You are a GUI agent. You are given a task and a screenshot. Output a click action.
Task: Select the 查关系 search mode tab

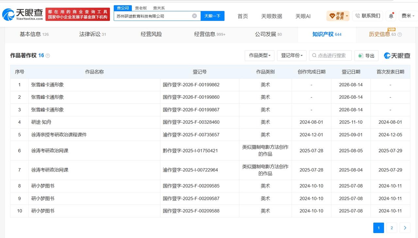[159, 8]
